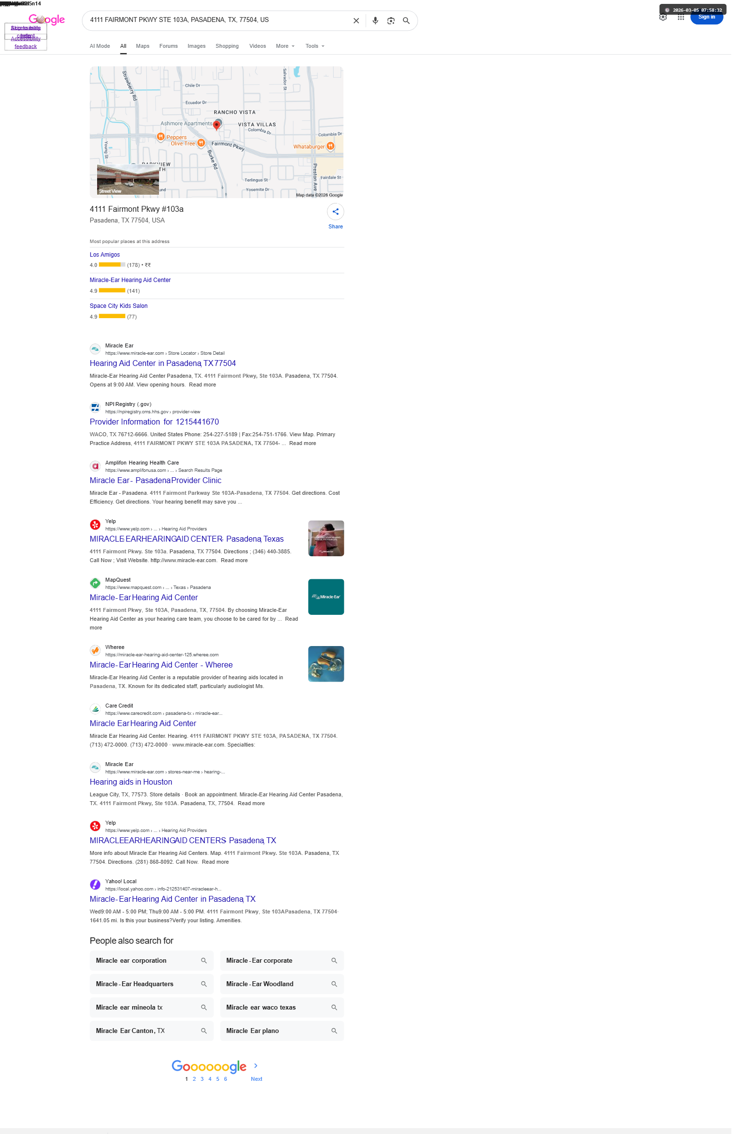Expand the More search filters dropdown

(x=285, y=46)
